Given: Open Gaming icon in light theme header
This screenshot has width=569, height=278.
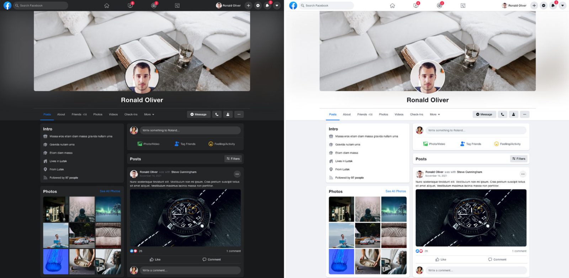Looking at the screenshot, I should coord(463,6).
